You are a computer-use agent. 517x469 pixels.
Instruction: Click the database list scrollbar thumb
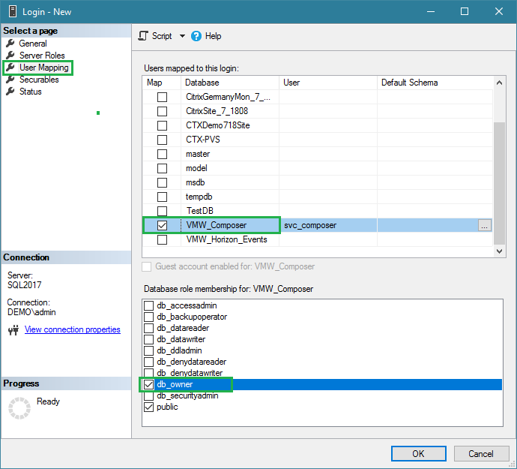499,183
